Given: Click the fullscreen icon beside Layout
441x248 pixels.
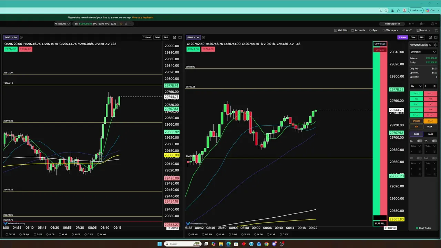Looking at the screenshot, I should [x=436, y=30].
